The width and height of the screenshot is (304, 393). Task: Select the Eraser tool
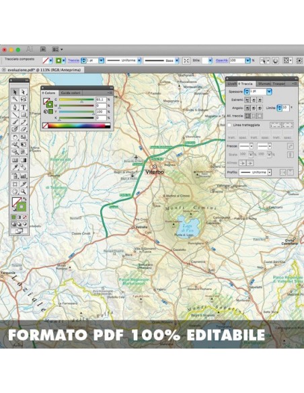[24, 129]
